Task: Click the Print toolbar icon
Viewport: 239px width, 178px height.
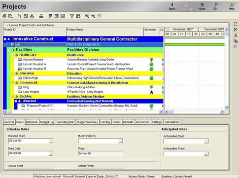Action: pyautogui.click(x=4, y=16)
